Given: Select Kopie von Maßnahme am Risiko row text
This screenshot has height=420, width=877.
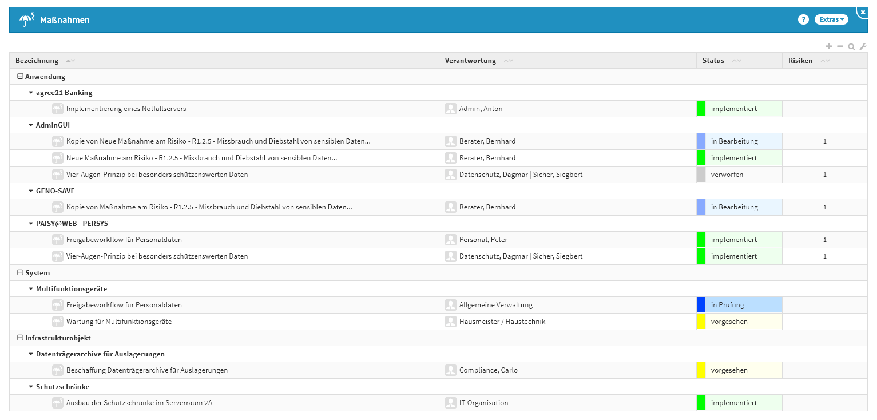Looking at the screenshot, I should pyautogui.click(x=209, y=207).
